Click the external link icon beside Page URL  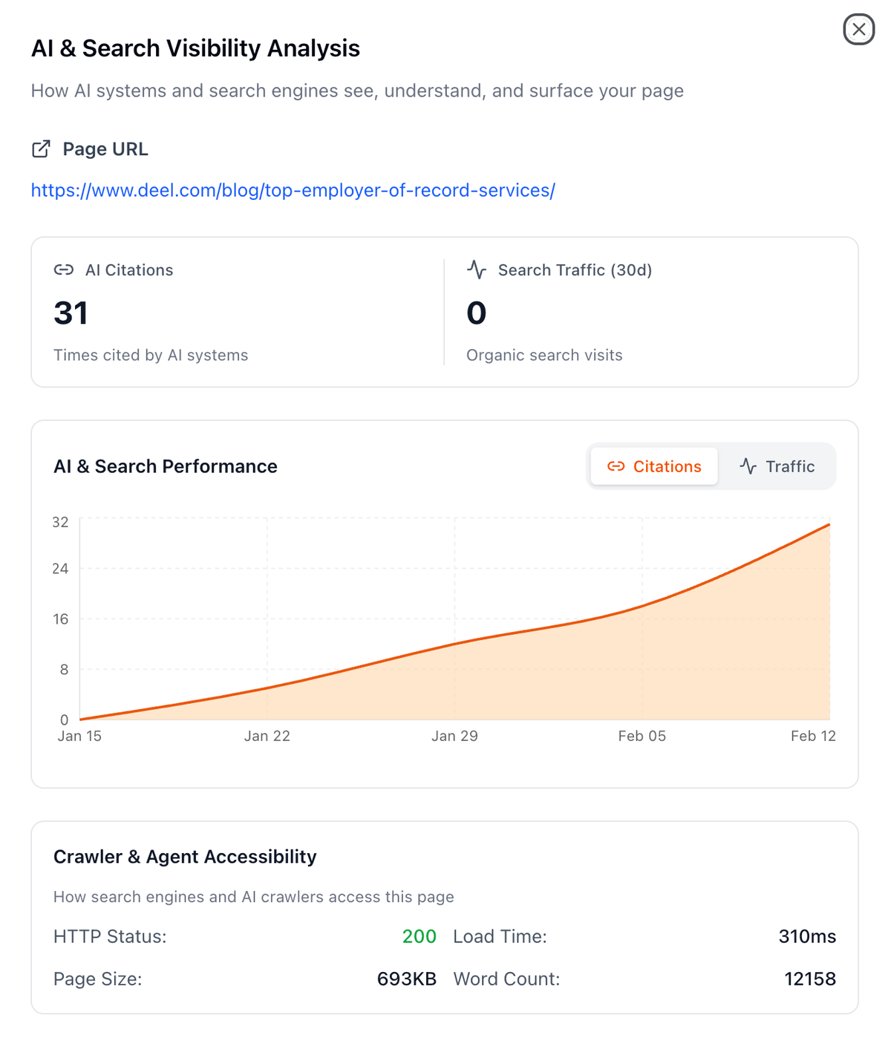[x=42, y=149]
